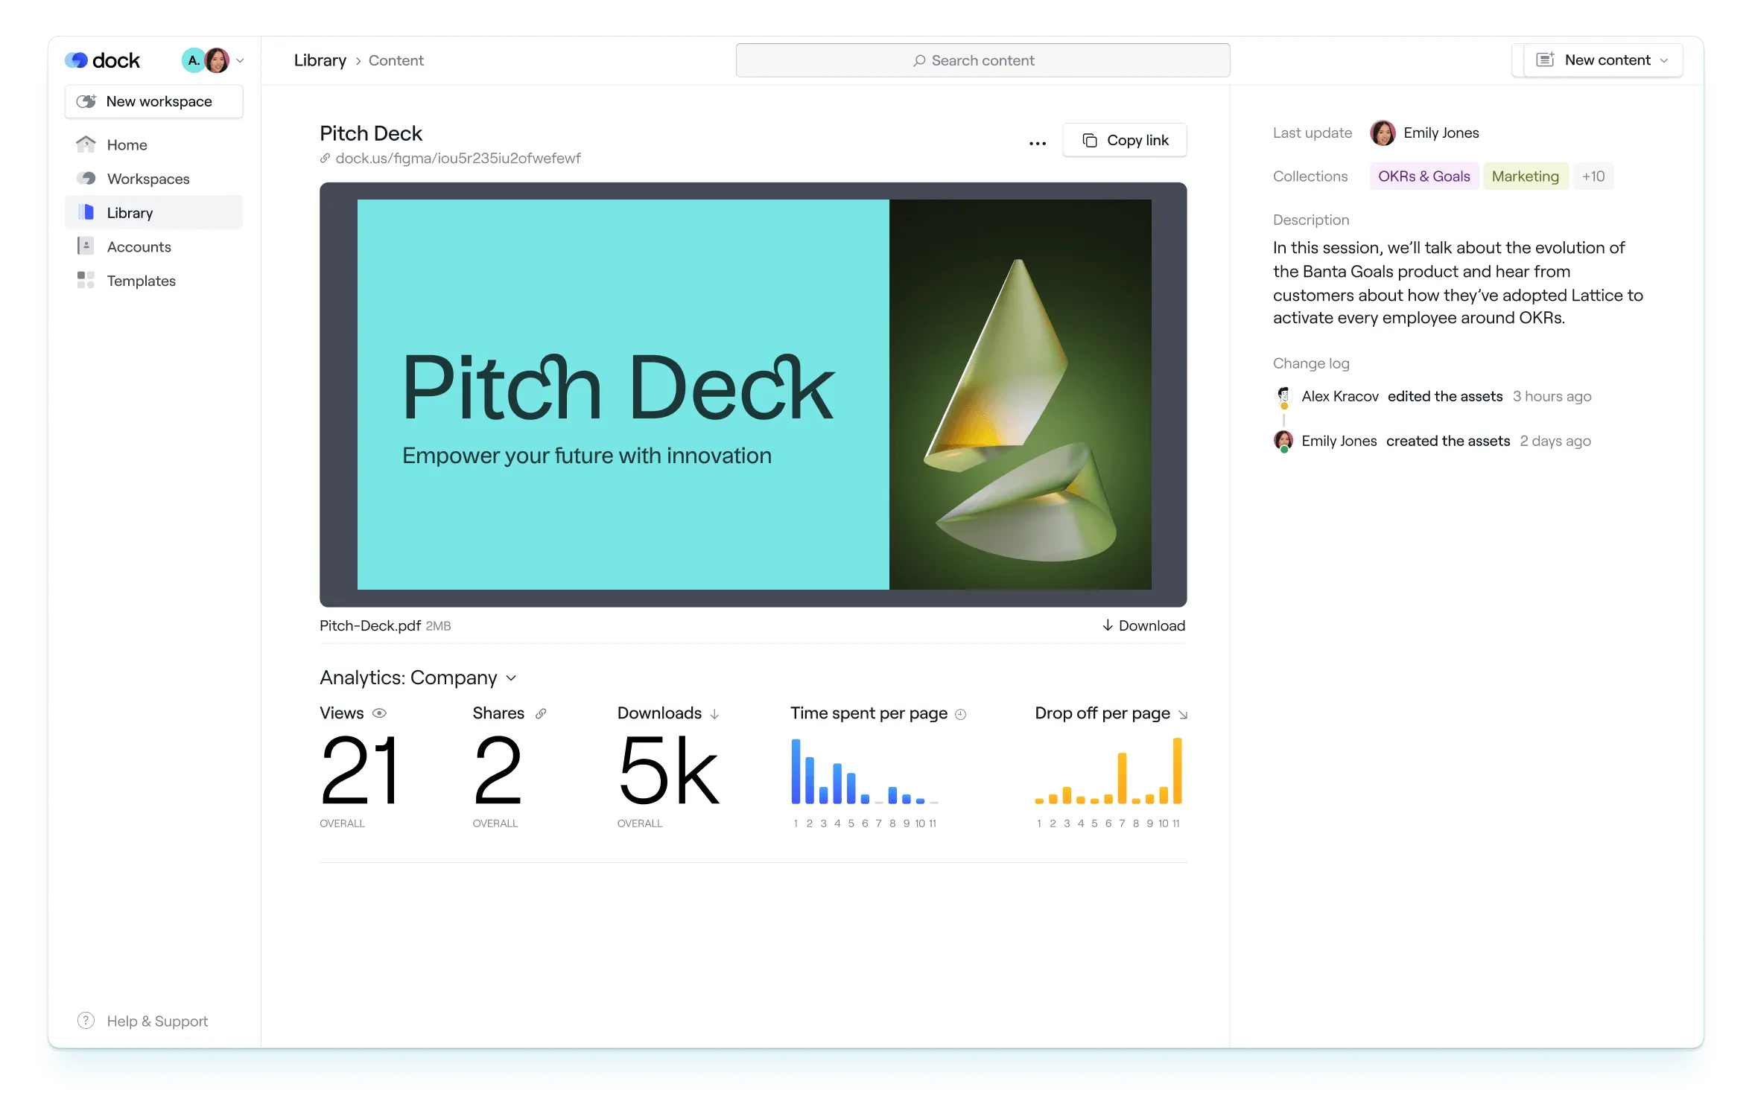Click the eye icon next to Views
1752x1096 pixels.
(x=379, y=713)
